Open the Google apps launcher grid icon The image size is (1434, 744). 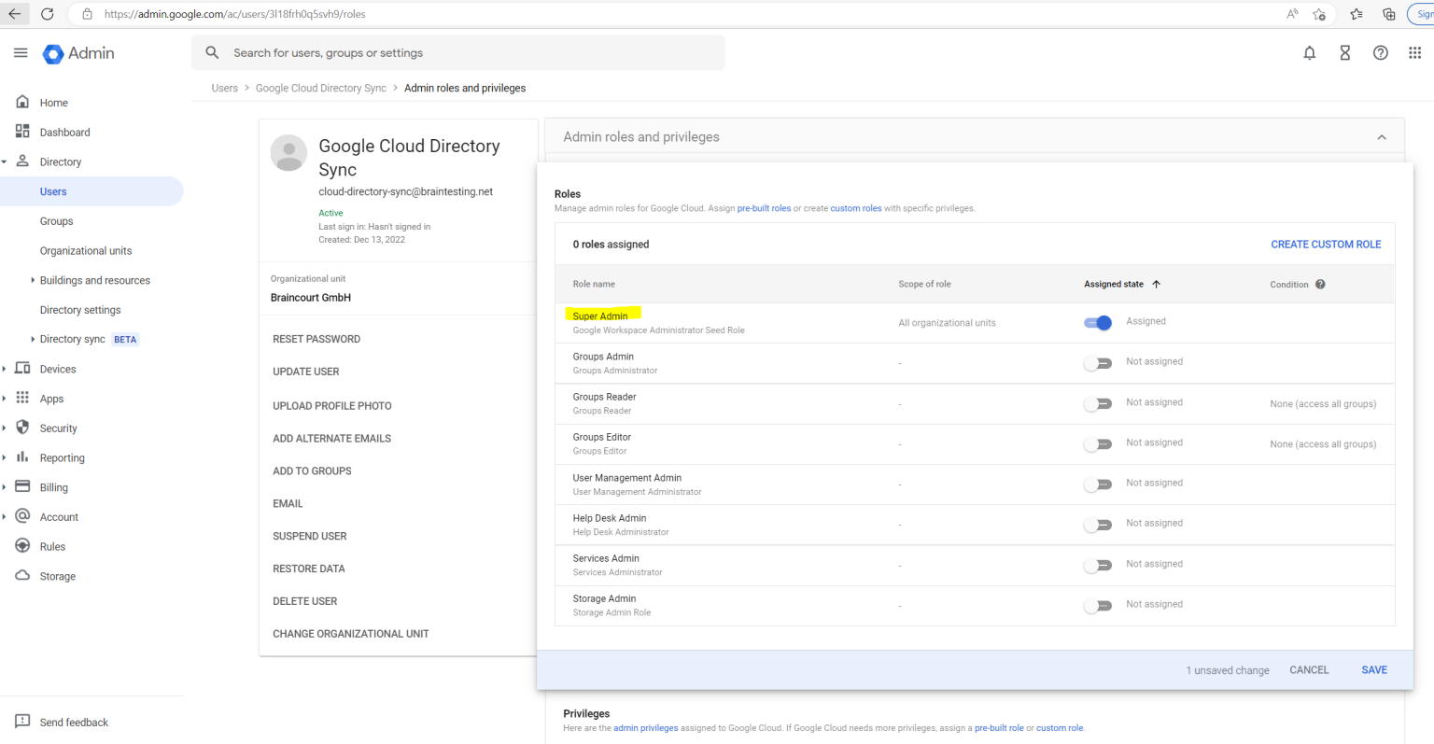point(1414,53)
